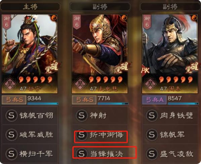The height and width of the screenshot is (164, 201).
Task: Open the 折冲御侮 skill slot
Action: 100,134
